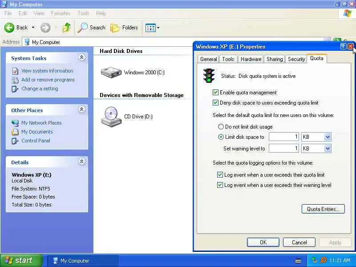Open the Start menu

[x=21, y=260]
